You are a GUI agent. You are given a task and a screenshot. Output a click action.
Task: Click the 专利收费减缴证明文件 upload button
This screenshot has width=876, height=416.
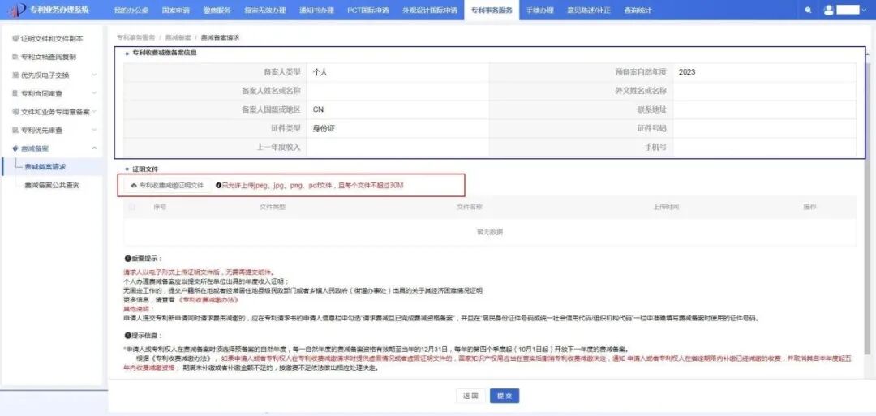(x=168, y=186)
